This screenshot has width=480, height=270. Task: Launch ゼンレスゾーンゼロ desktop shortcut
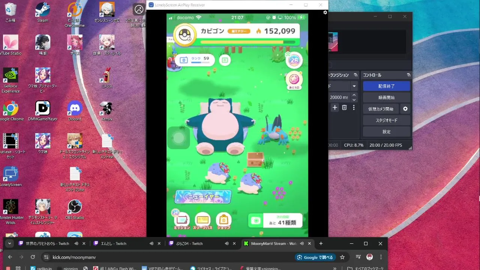pyautogui.click(x=107, y=12)
